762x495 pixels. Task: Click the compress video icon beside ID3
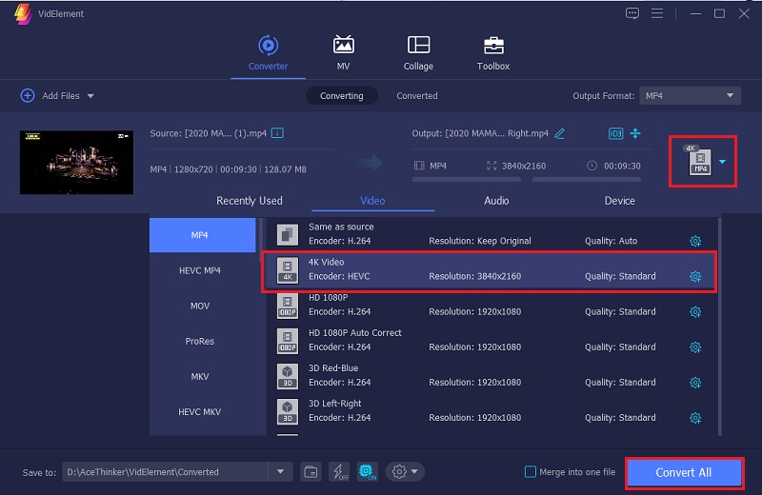tap(635, 133)
